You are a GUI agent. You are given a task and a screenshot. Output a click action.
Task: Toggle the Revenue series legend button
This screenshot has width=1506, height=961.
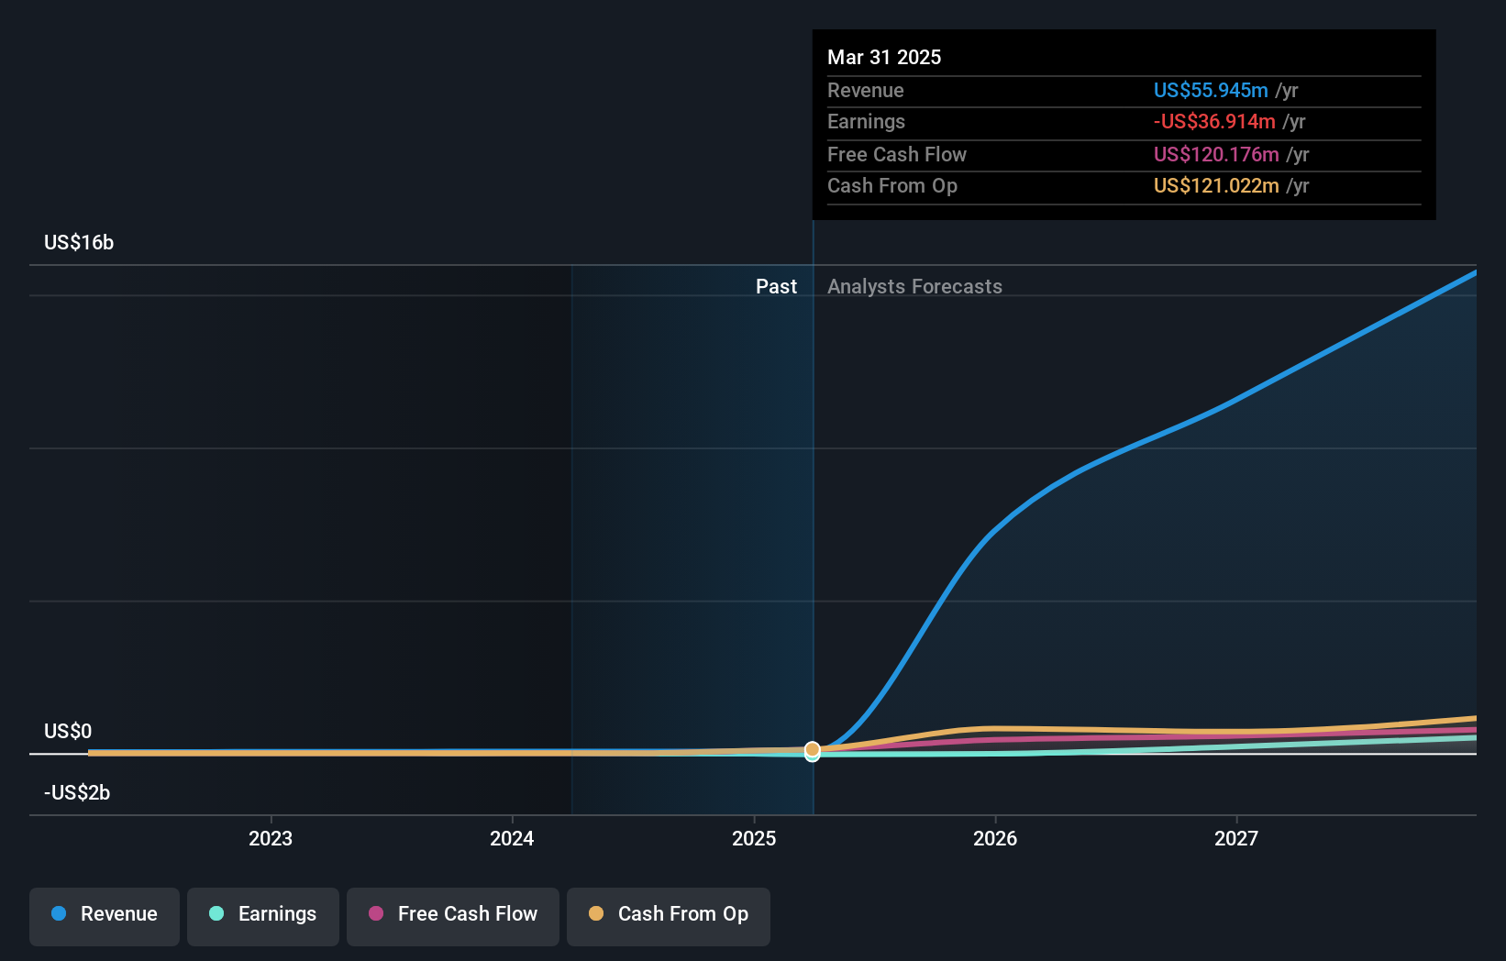click(105, 916)
